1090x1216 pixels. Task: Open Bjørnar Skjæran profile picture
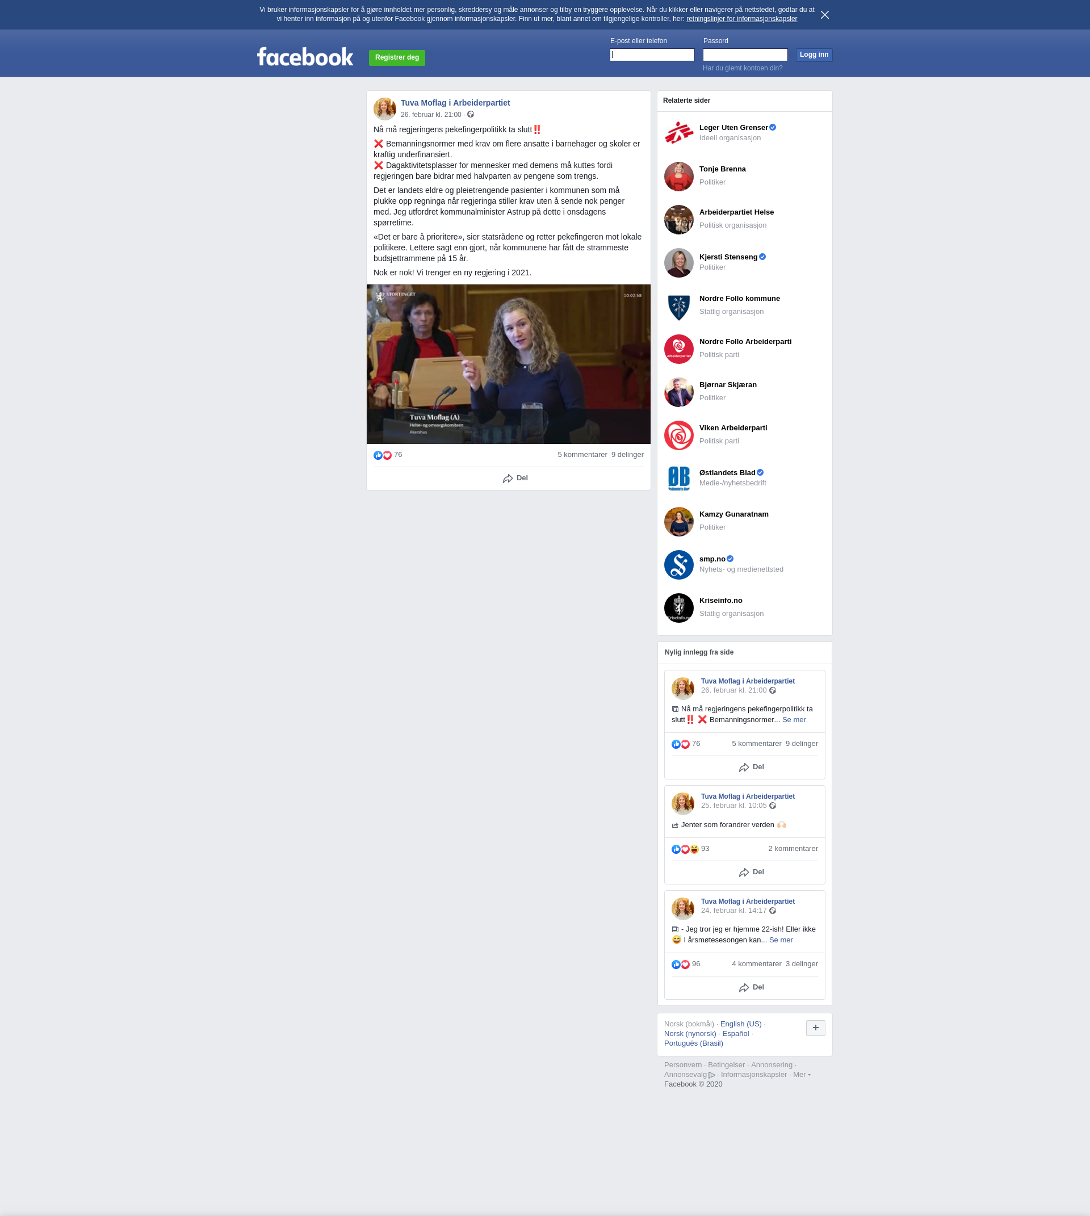click(678, 392)
